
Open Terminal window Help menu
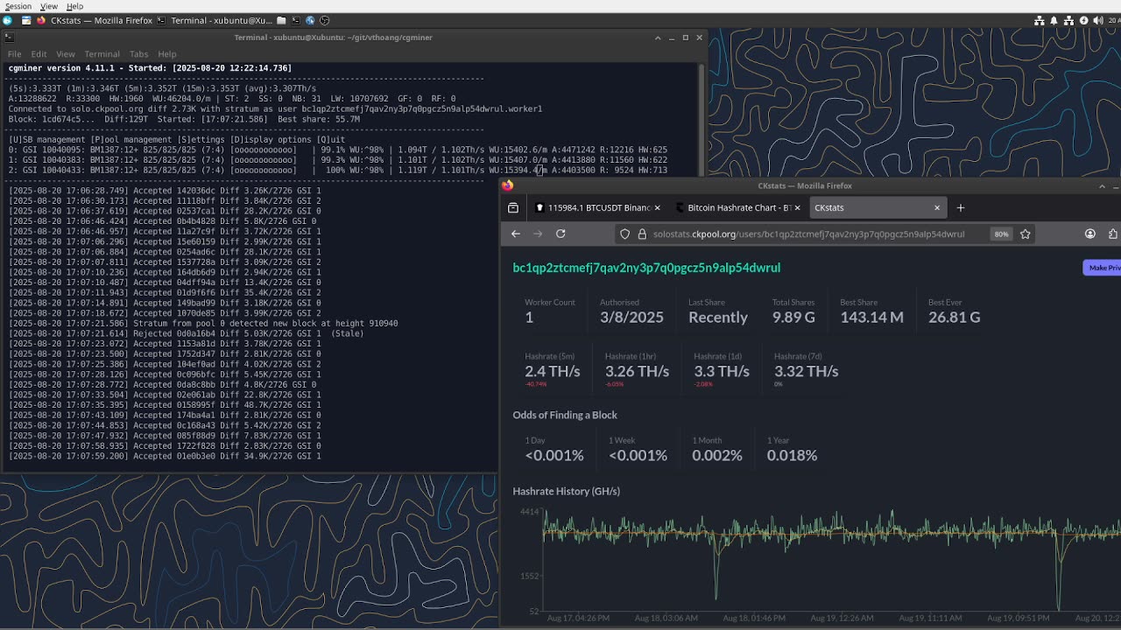(166, 54)
